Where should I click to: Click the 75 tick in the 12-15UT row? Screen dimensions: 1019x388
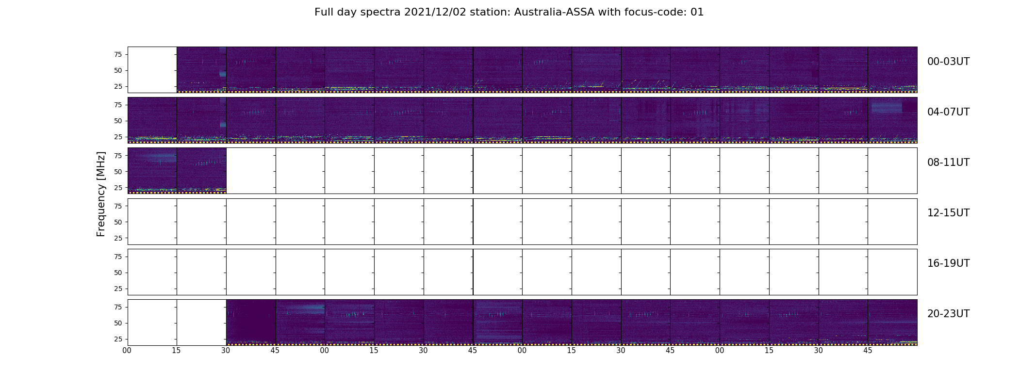pyautogui.click(x=118, y=206)
